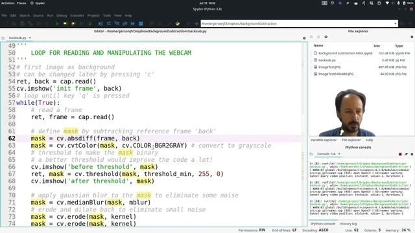This screenshot has height=233, width=415.
Task: Switch to History log tab
Action: click(348, 224)
